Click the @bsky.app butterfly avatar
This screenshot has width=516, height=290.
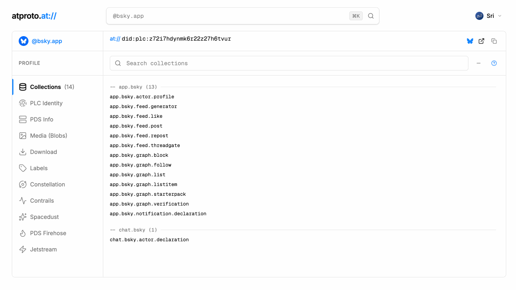24,41
